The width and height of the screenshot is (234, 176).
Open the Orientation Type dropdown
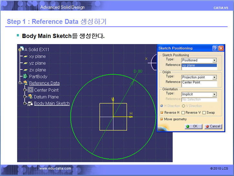coord(214,94)
